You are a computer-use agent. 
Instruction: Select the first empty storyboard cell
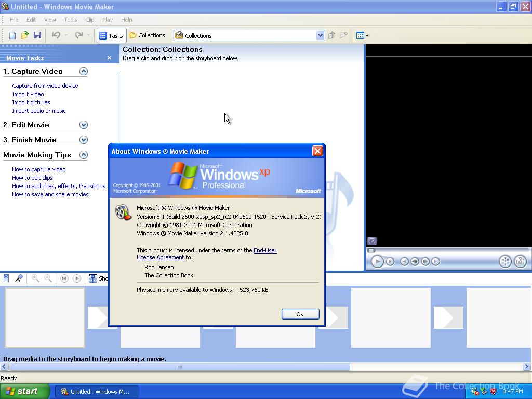(45, 317)
